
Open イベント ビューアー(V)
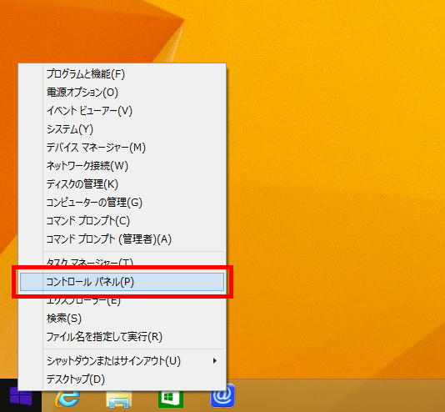122,111
